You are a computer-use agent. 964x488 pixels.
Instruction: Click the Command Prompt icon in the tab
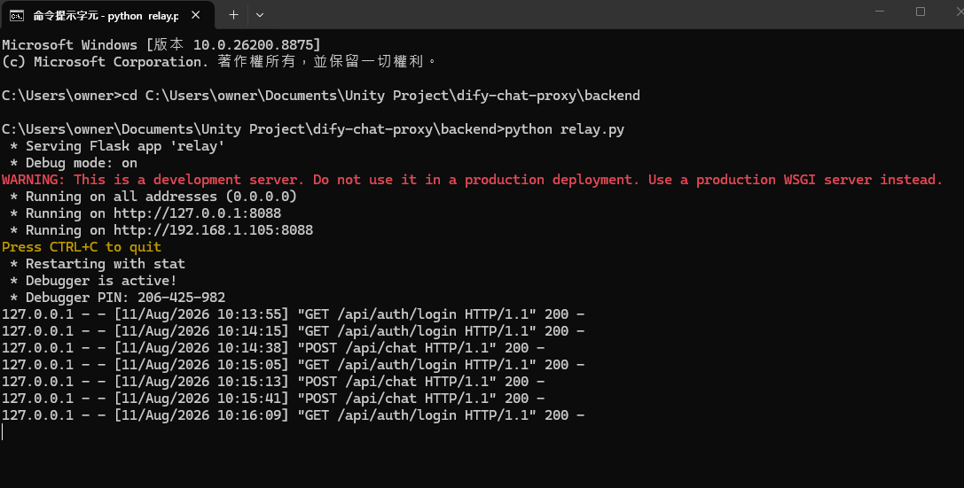point(17,15)
